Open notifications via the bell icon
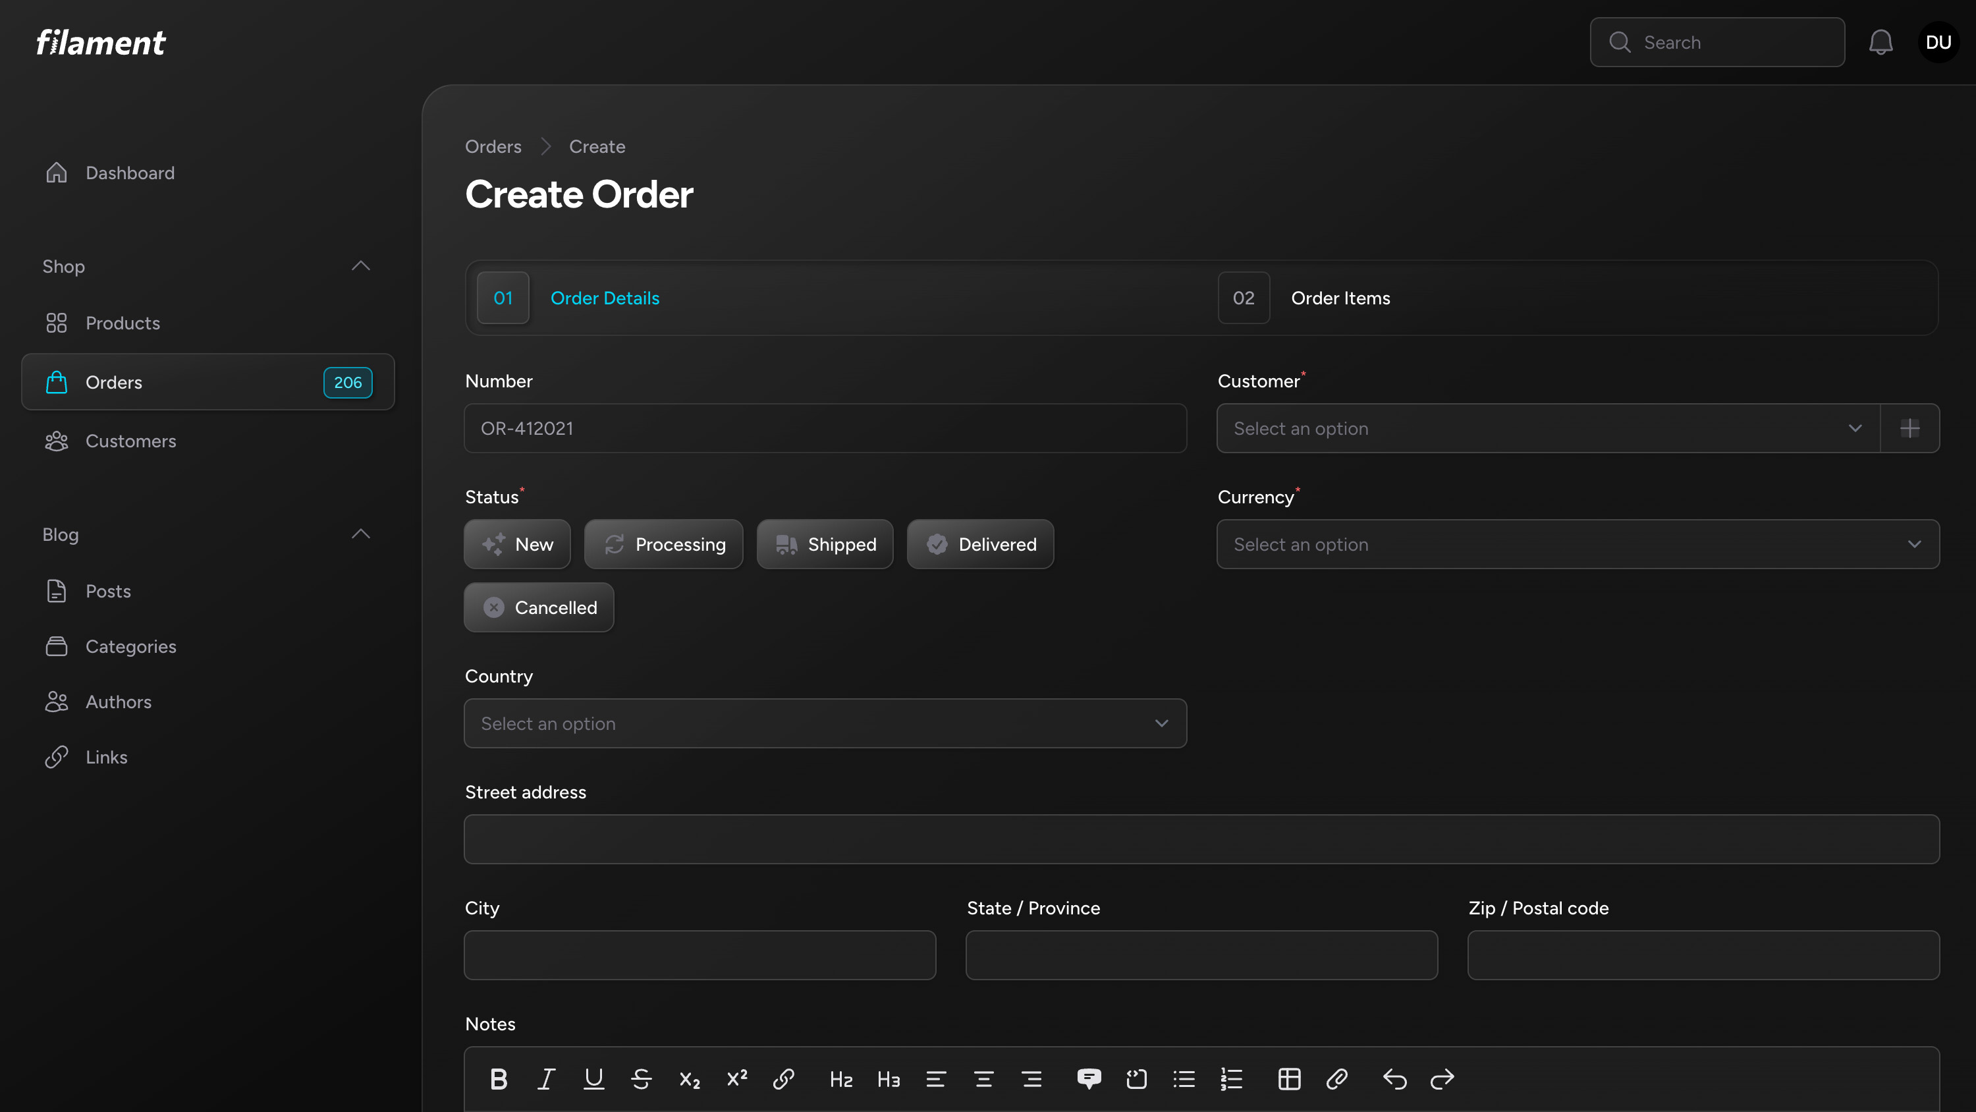The width and height of the screenshot is (1976, 1112). point(1881,42)
